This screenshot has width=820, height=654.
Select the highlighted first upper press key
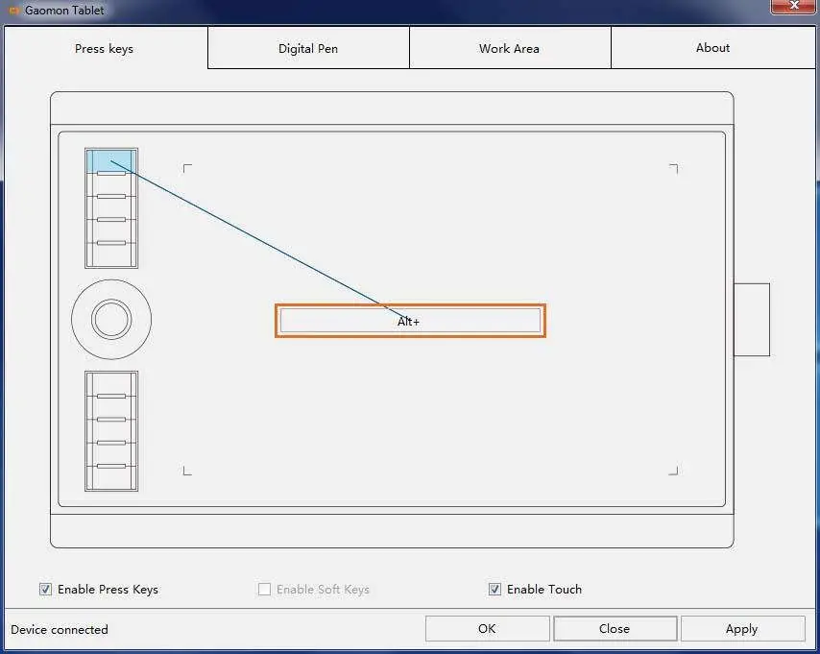[x=111, y=161]
